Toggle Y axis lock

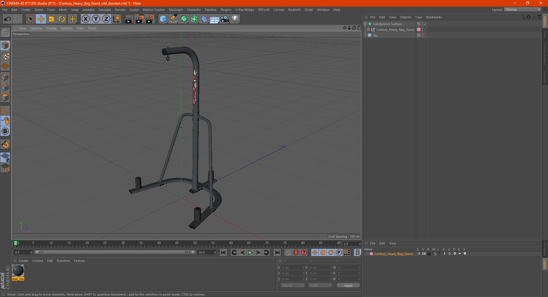[96, 19]
